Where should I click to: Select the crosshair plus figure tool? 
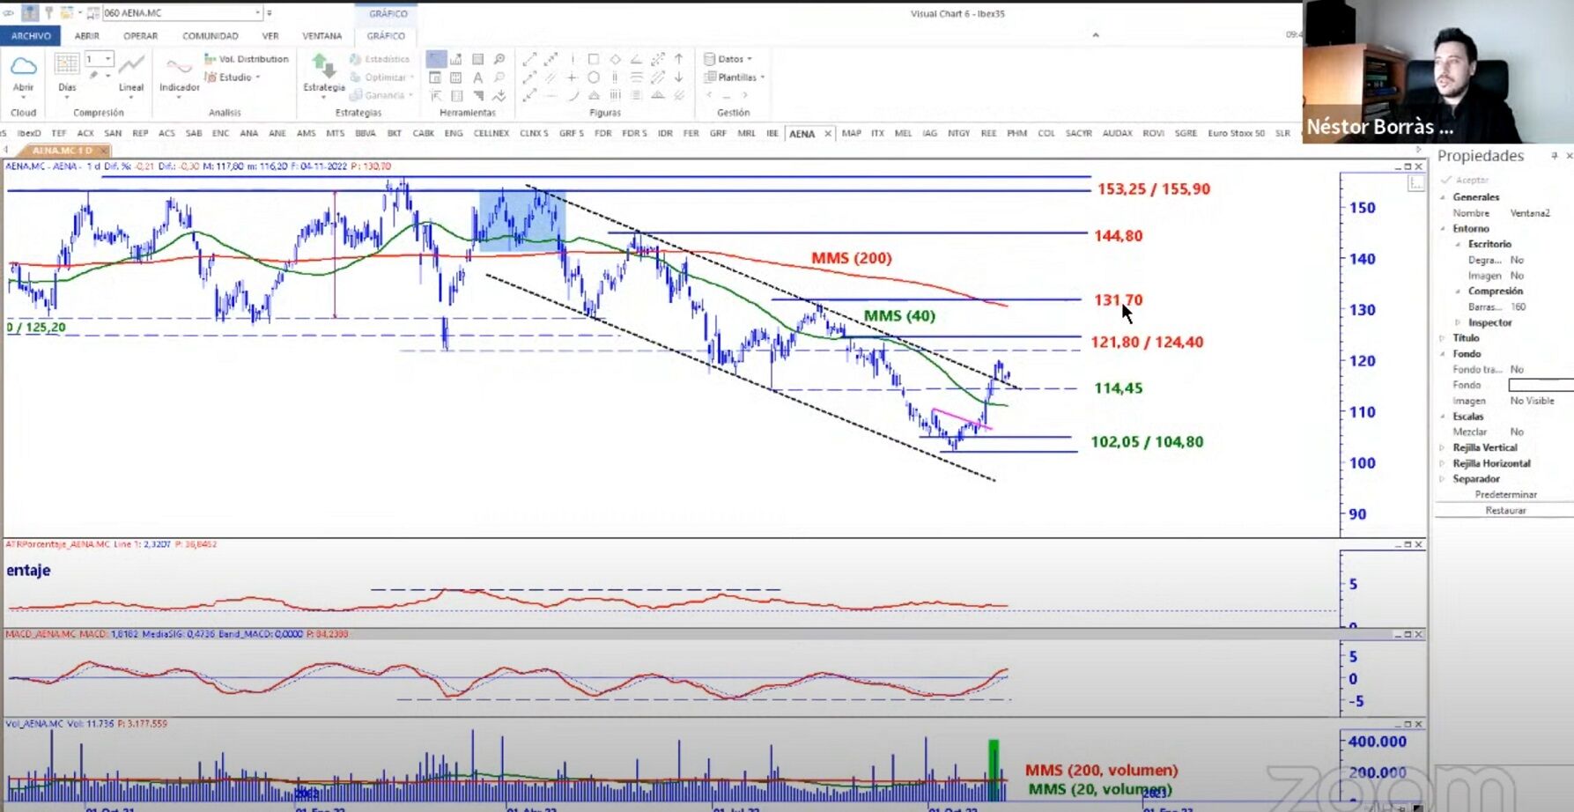(x=573, y=78)
